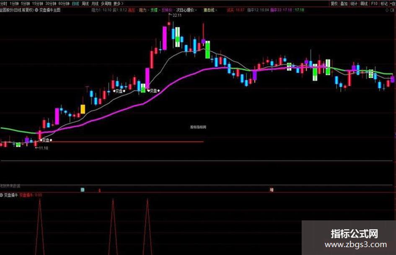Select the 30分钟 period tab

(x=51, y=3)
